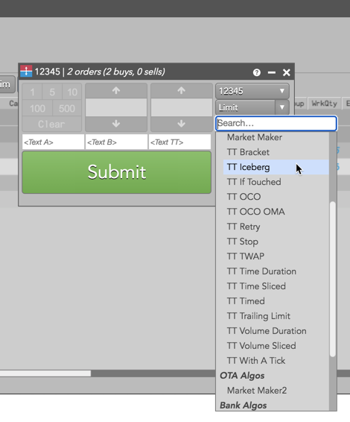This screenshot has height=422, width=350.
Task: Click the quantity button 10
Action: 72,92
